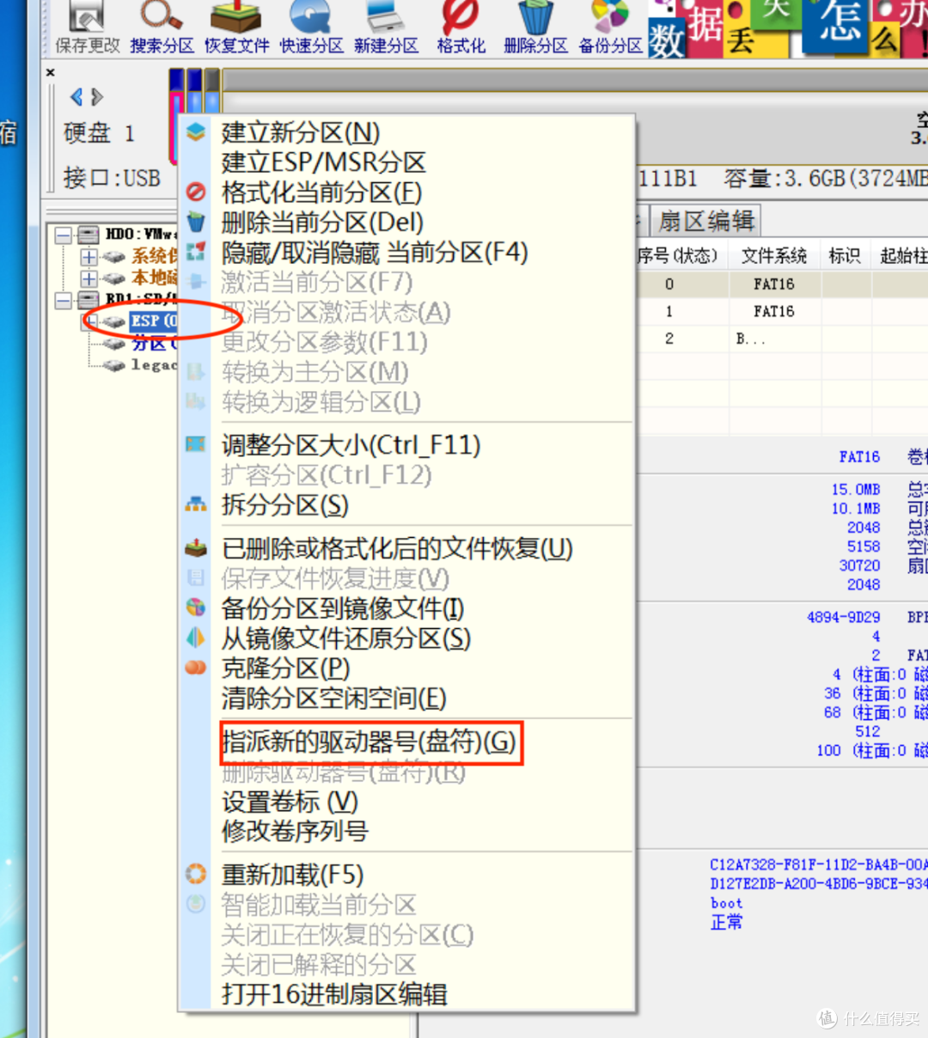
Task: Click the 正常 status text
Action: [727, 922]
